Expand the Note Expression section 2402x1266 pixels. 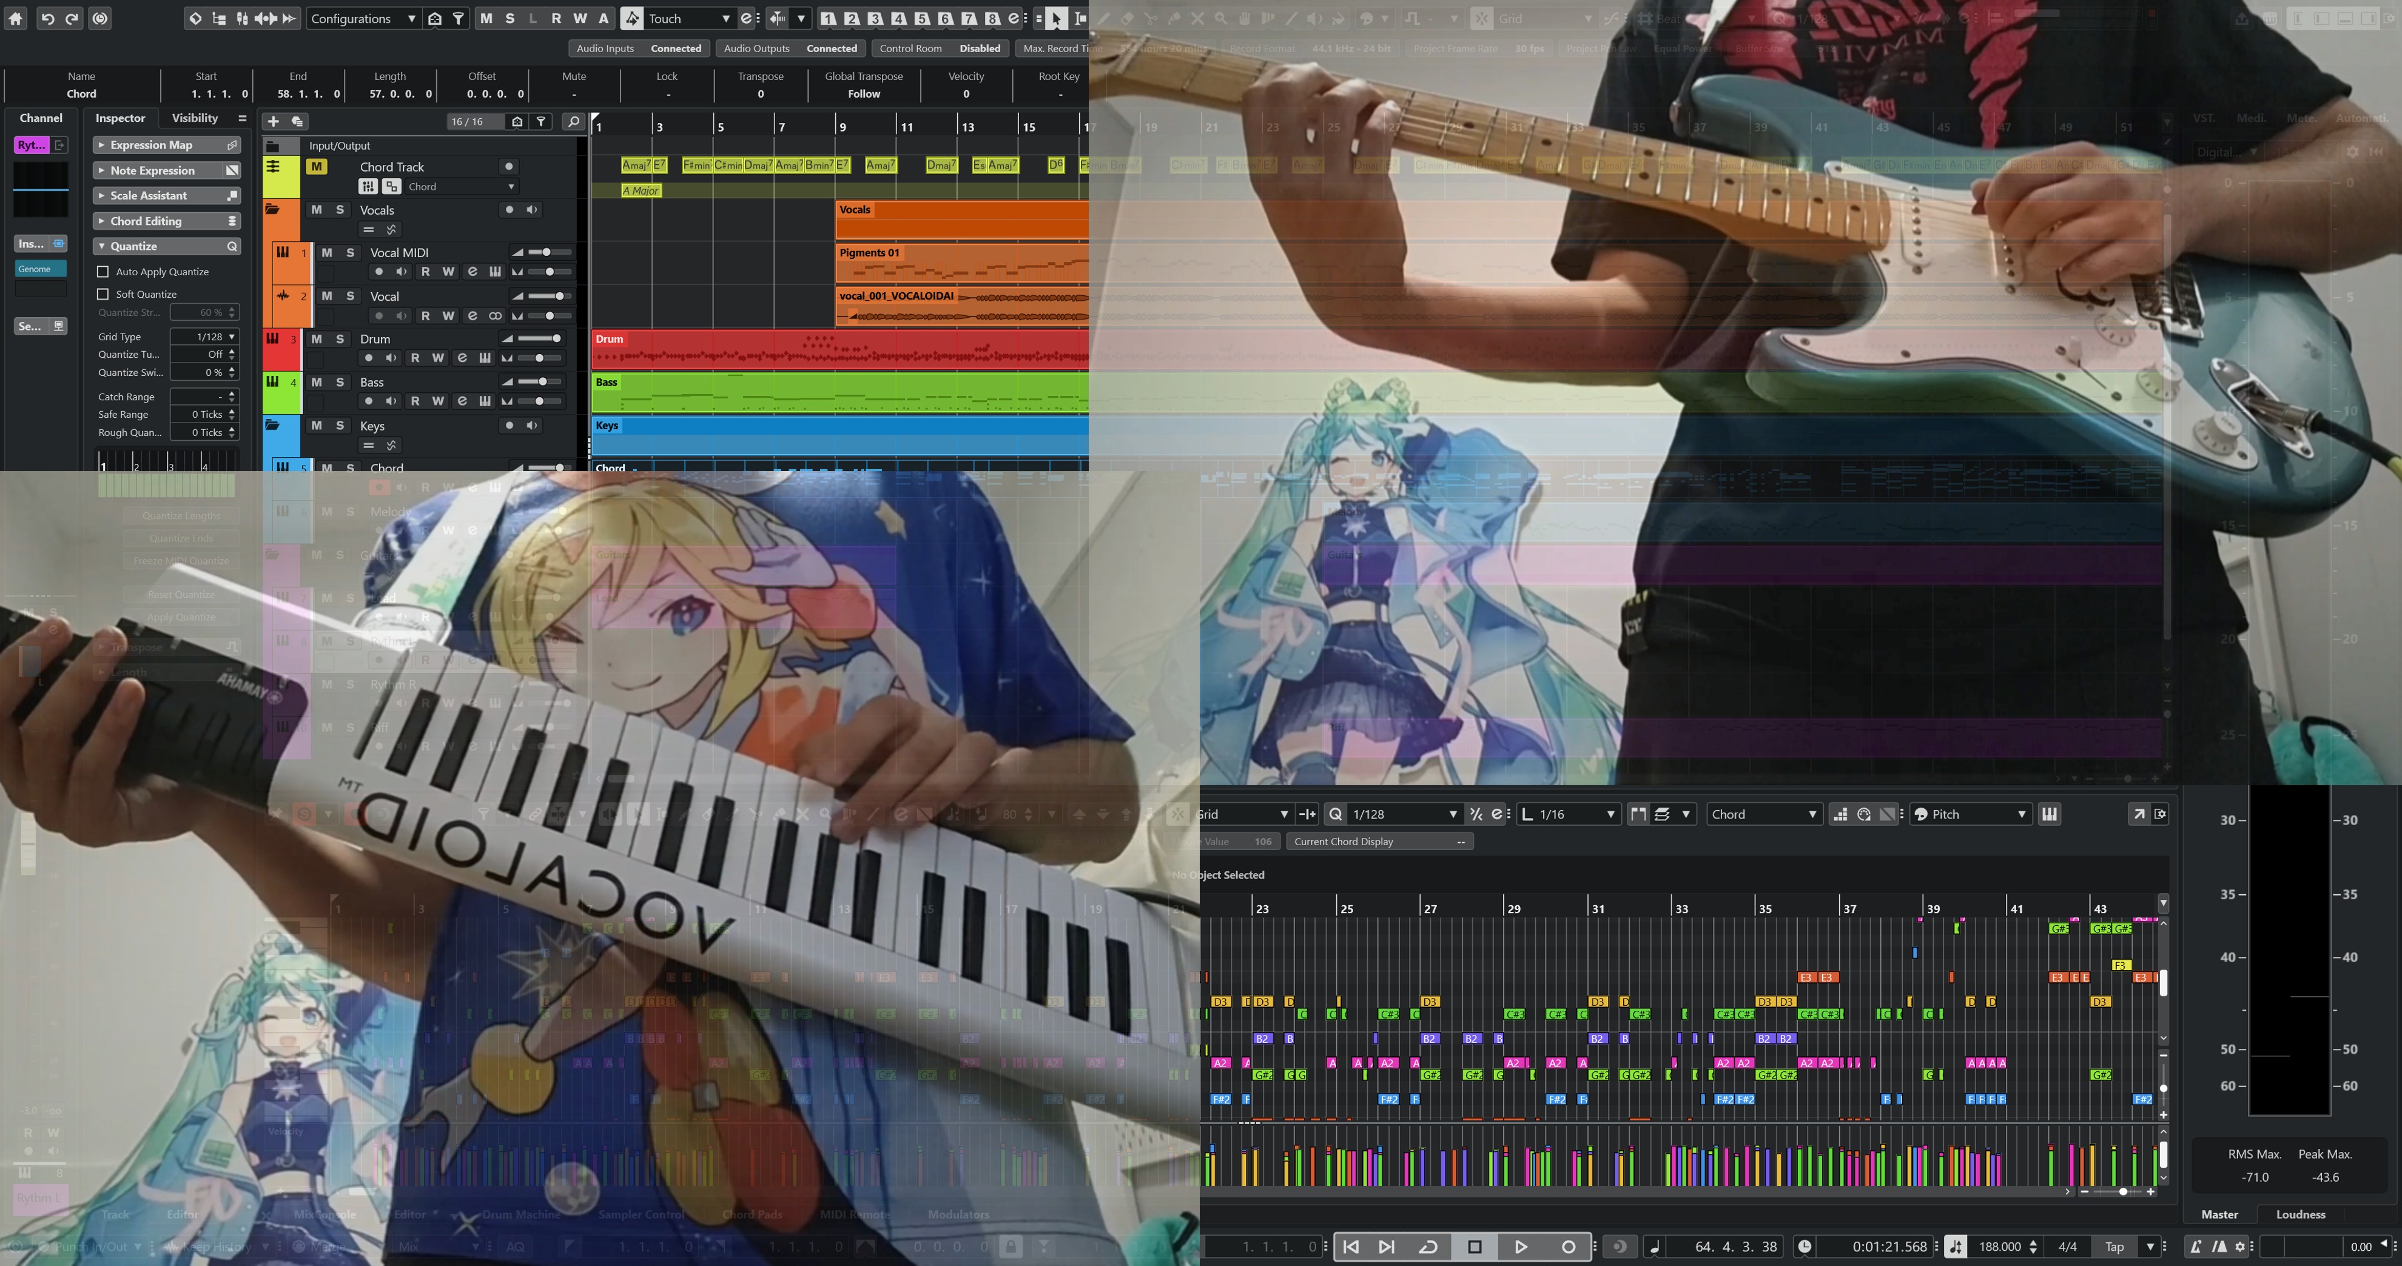tap(168, 170)
